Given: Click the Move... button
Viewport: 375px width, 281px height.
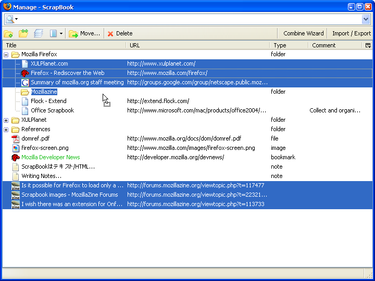Looking at the screenshot, I should [84, 33].
